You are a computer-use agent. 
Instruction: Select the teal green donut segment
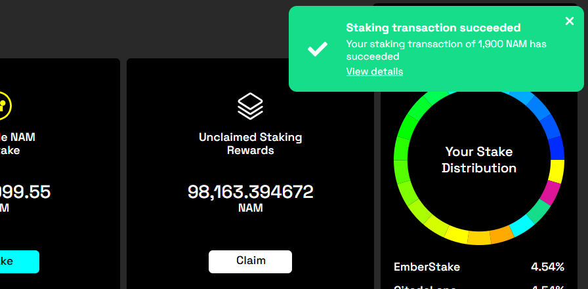pos(539,212)
